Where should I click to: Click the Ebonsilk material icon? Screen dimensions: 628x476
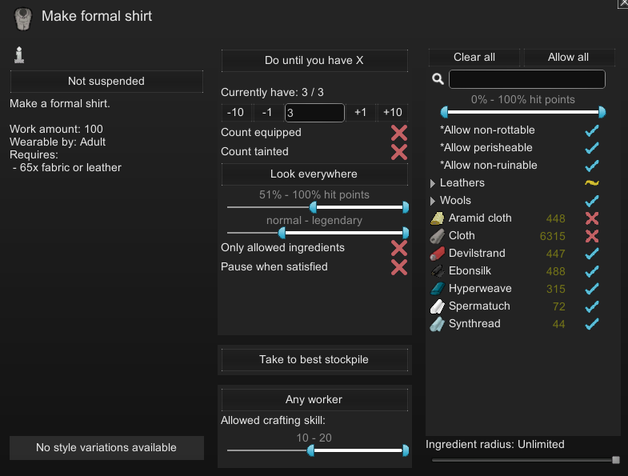coord(437,271)
